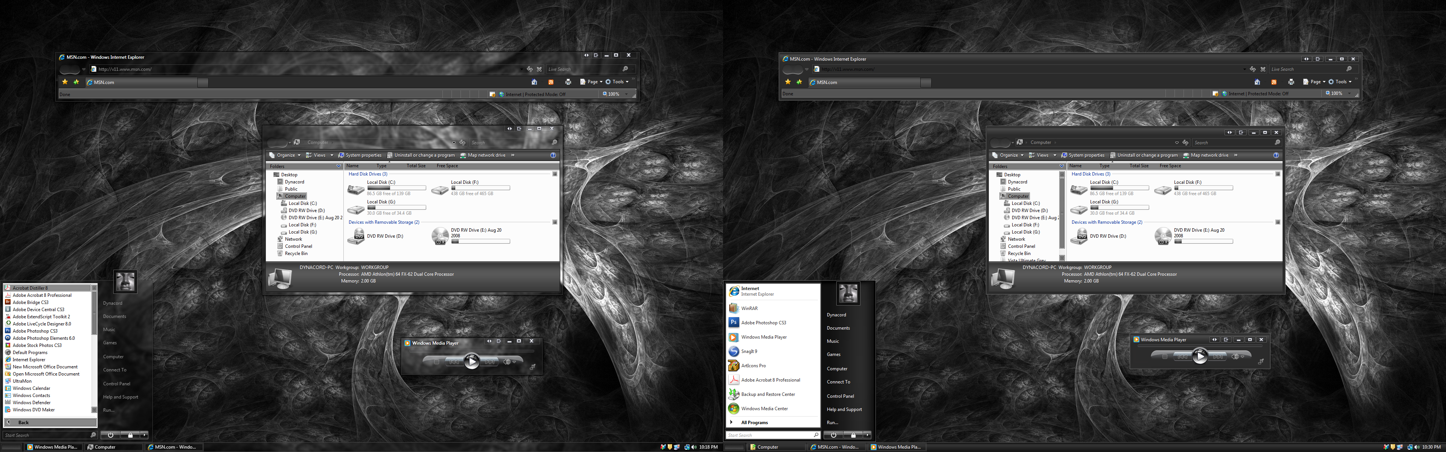
Task: Click user picture thumbnail in right Start menu
Action: pos(848,294)
